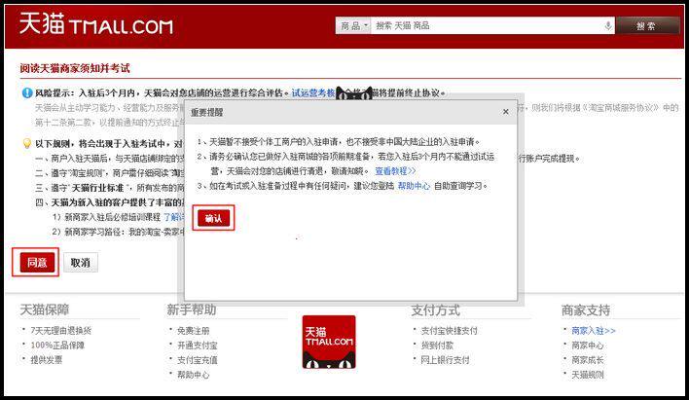
Task: Click the 天猫保障 footer heading
Action: (x=45, y=309)
